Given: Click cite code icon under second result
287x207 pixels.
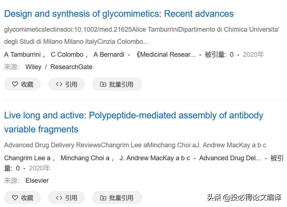Looking at the screenshot, I should click(x=59, y=198).
